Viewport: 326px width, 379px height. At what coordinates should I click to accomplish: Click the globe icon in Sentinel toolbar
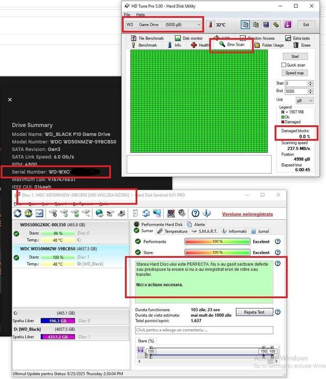pyautogui.click(x=99, y=213)
